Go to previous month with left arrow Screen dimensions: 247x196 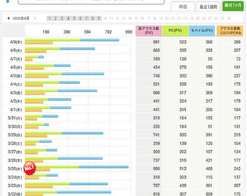click(8, 18)
